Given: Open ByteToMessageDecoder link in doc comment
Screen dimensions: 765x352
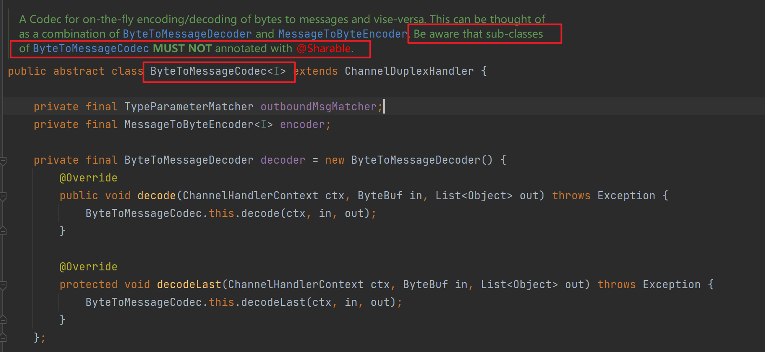Looking at the screenshot, I should point(187,34).
